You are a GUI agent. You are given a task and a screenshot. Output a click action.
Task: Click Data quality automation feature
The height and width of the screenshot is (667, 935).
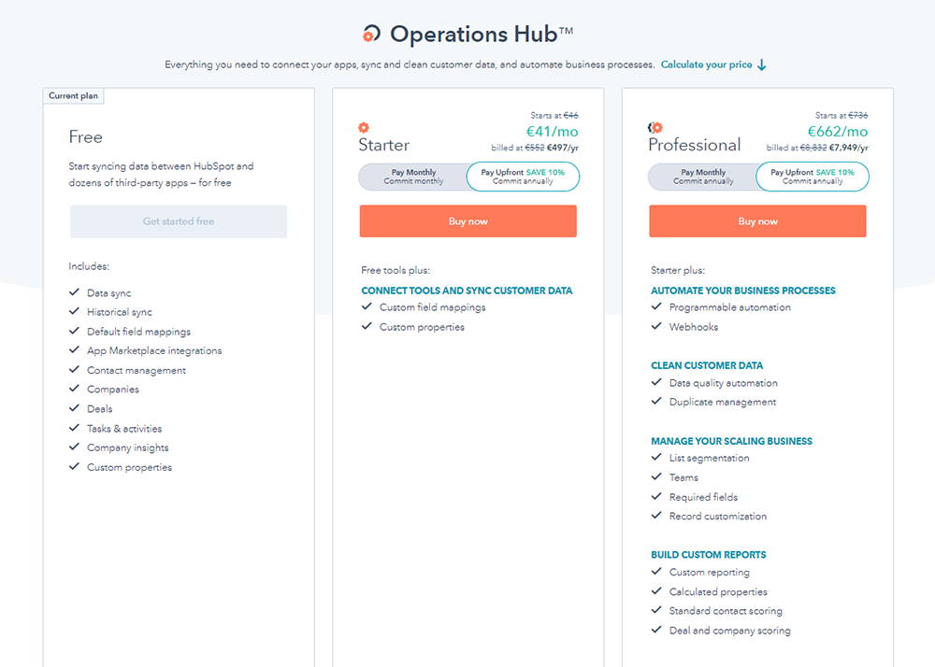tap(724, 383)
